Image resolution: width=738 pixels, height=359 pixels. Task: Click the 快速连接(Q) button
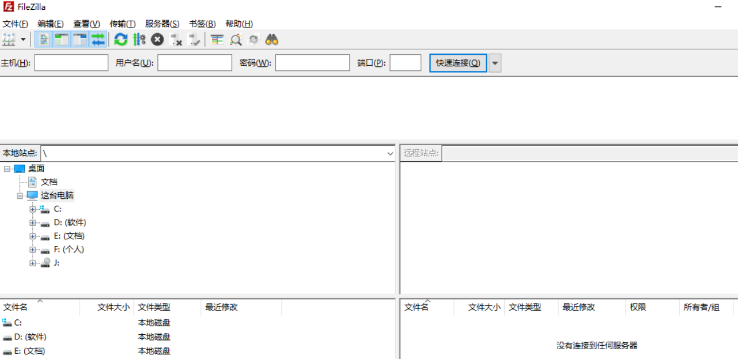458,63
